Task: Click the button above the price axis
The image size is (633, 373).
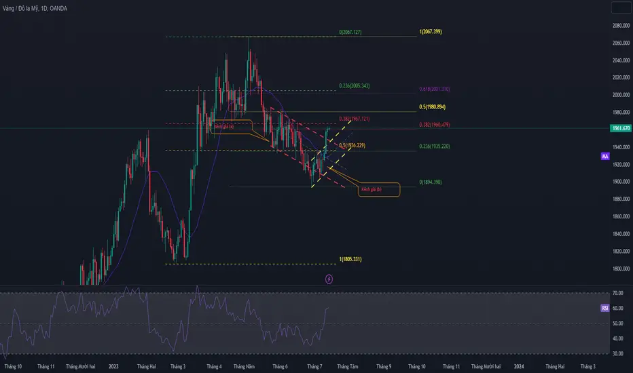Action: click(x=621, y=7)
